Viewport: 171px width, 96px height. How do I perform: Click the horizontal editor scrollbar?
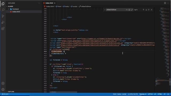63,92
